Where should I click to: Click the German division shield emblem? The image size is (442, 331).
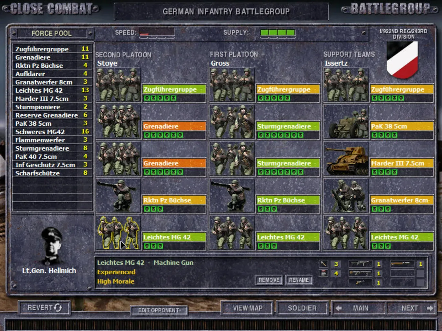pyautogui.click(x=402, y=59)
